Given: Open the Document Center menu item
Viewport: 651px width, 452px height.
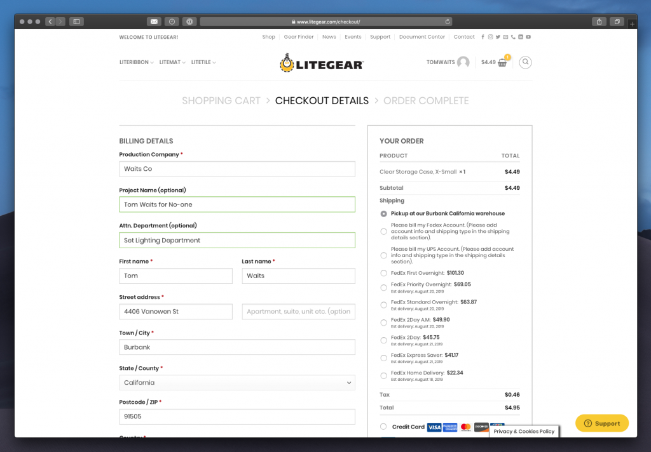Looking at the screenshot, I should [422, 37].
